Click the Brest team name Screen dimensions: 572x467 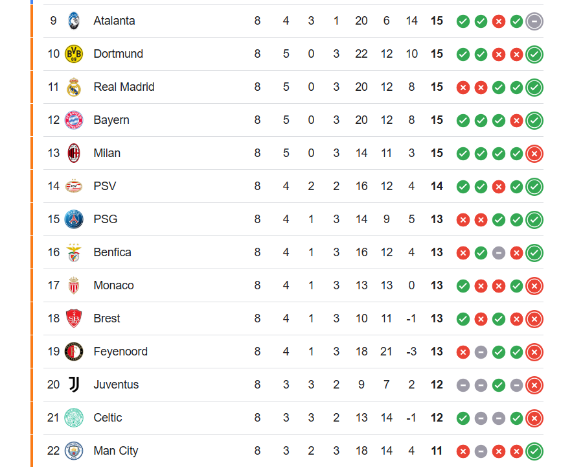[x=106, y=318]
